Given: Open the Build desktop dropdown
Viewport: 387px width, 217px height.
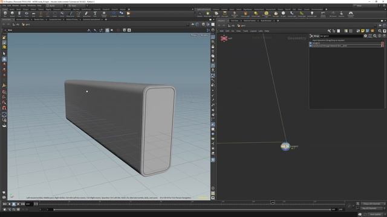Looking at the screenshot, I should [56, 5].
